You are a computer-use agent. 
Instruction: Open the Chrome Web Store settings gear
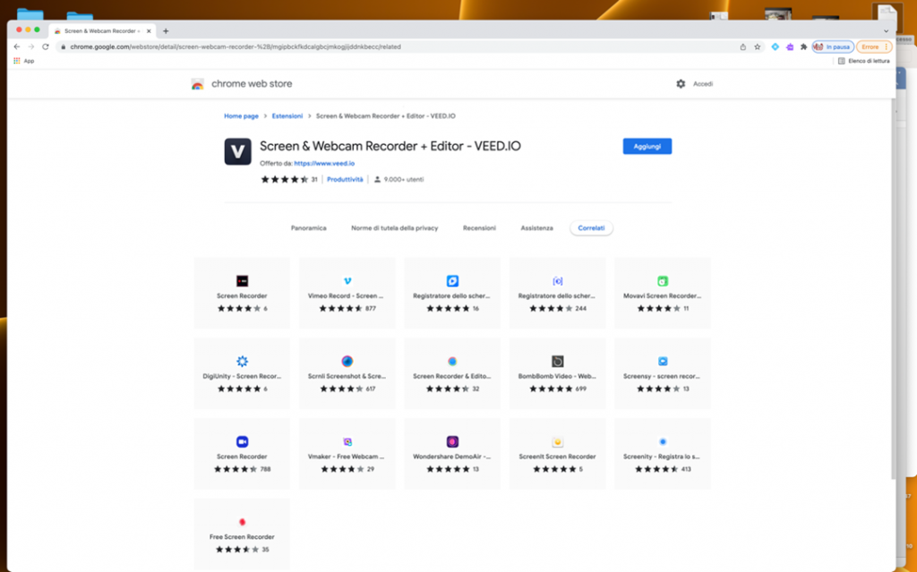point(681,84)
